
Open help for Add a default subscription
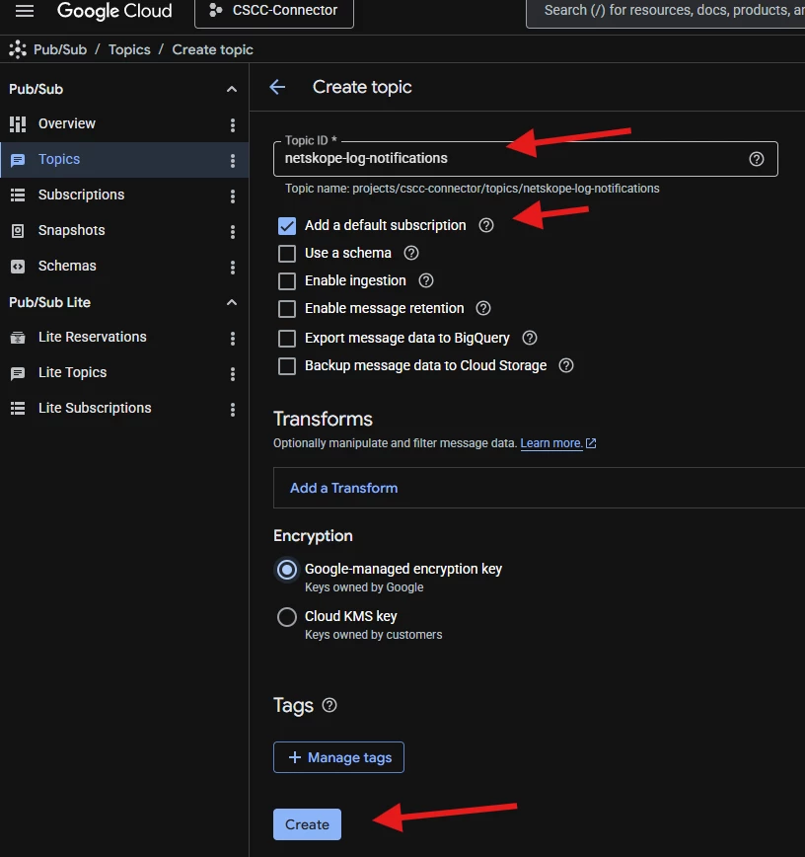coord(486,225)
